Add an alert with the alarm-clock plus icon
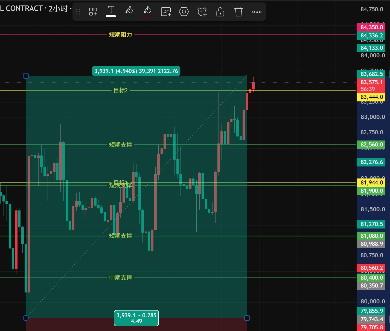Screen dimensions: 390x331 pos(202,12)
